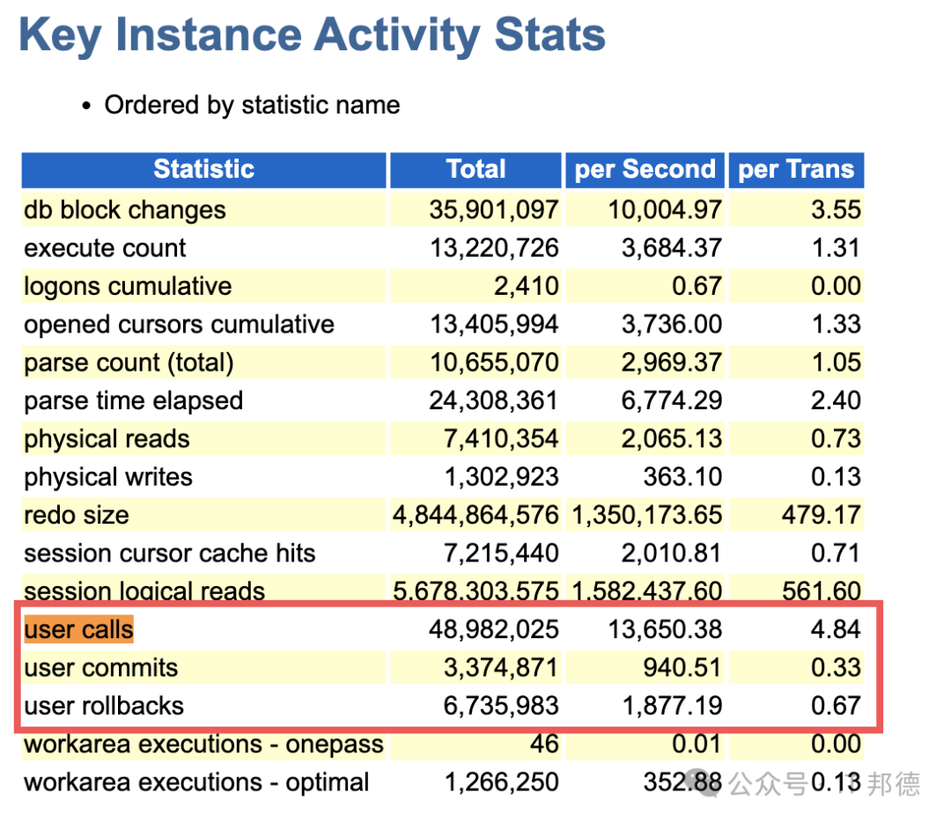The image size is (951, 822).
Task: Click total value 10,655,070
Action: 494,363
